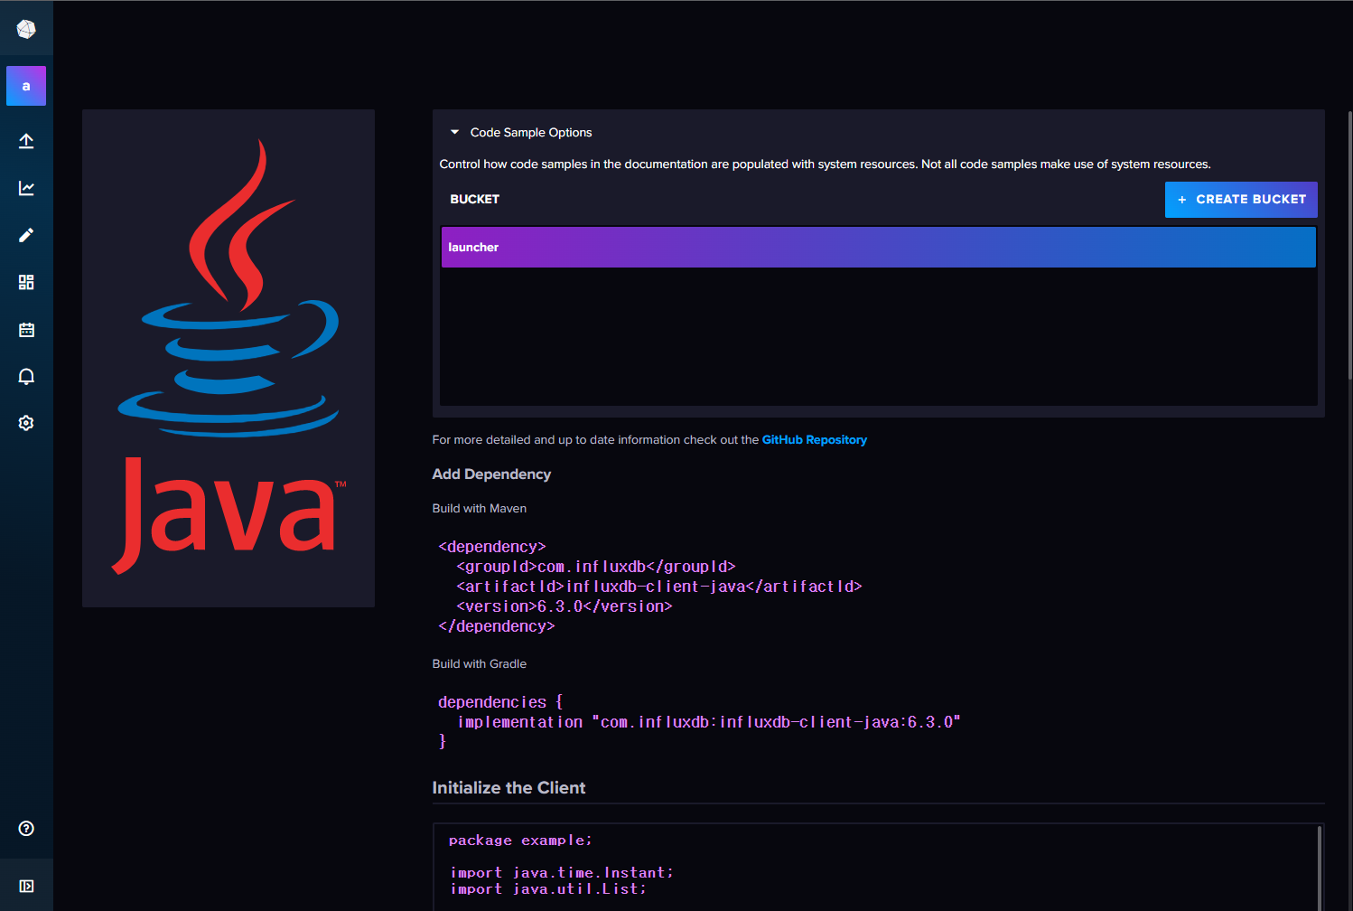Open the Help question mark icon
The height and width of the screenshot is (911, 1353).
[26, 829]
